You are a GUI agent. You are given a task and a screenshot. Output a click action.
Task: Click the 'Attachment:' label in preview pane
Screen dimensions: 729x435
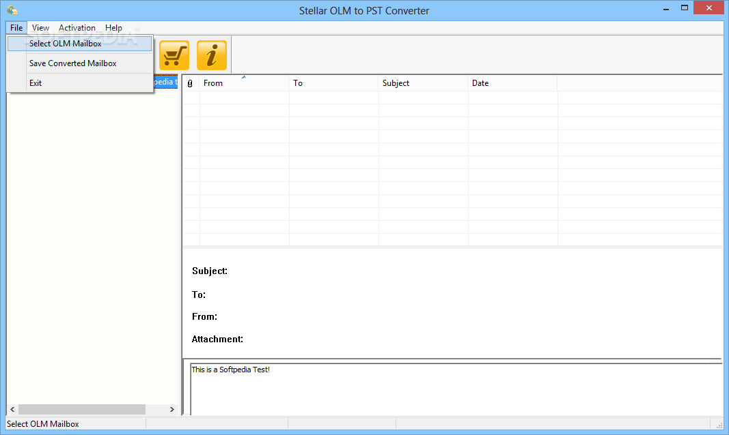pos(217,339)
